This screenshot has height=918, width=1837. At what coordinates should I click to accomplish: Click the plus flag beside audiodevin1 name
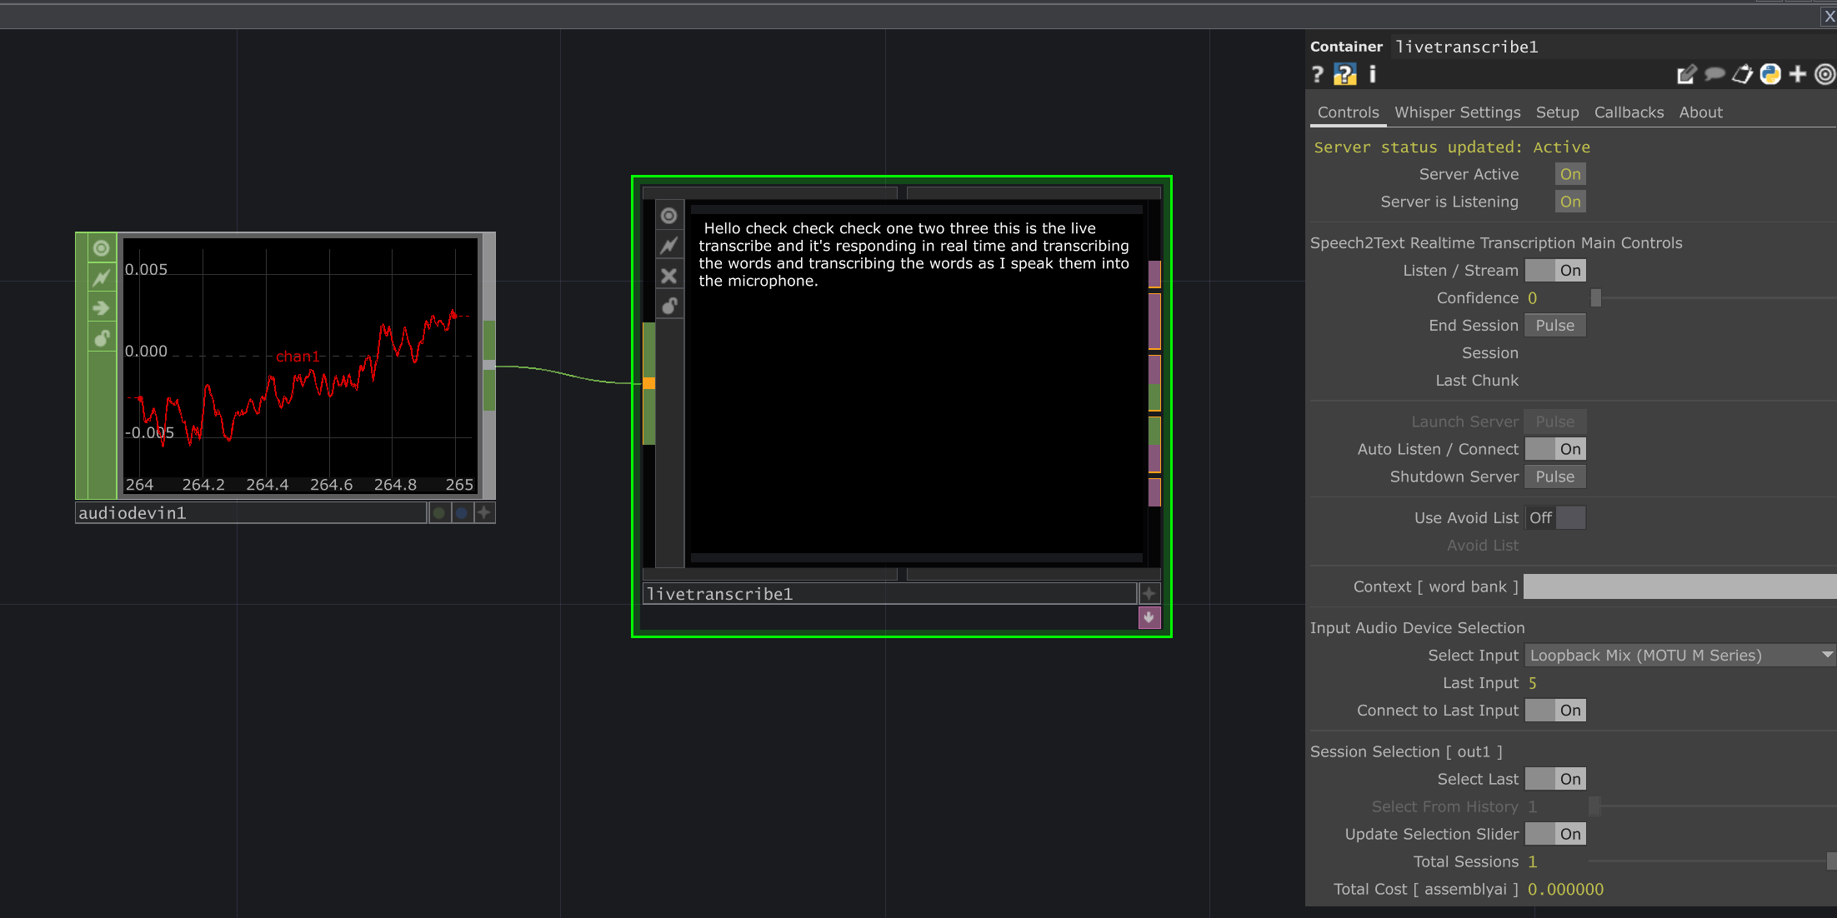(x=484, y=513)
